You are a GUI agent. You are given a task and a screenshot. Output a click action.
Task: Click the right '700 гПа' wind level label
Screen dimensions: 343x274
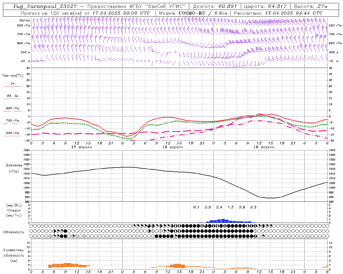[335, 34]
